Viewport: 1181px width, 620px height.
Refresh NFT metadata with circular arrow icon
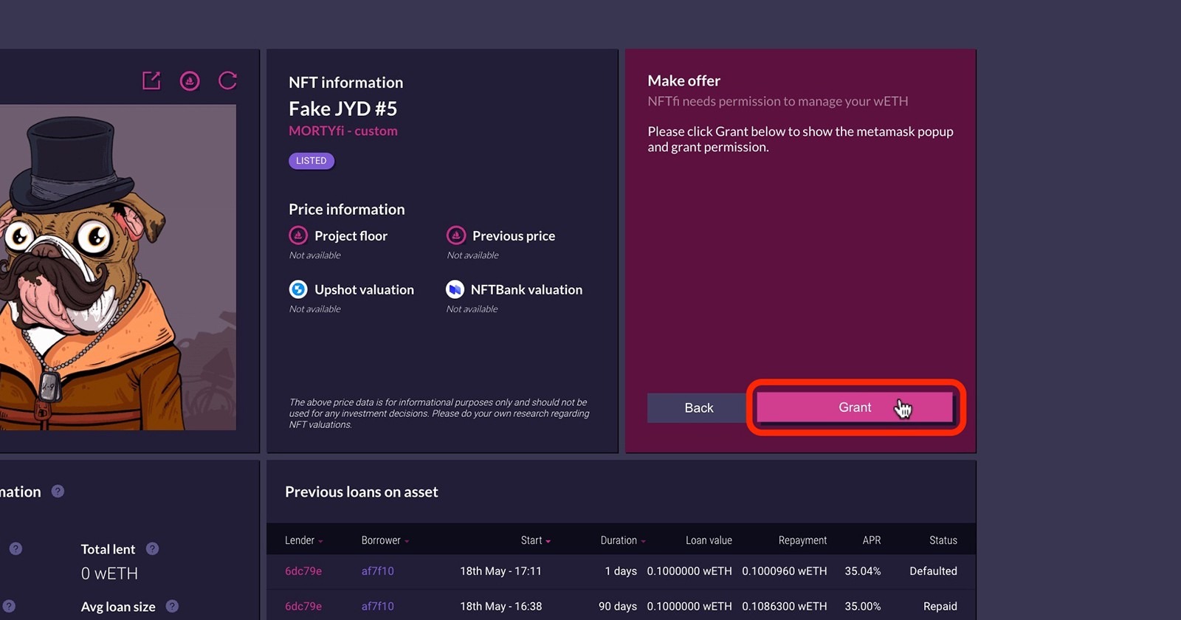coord(228,80)
